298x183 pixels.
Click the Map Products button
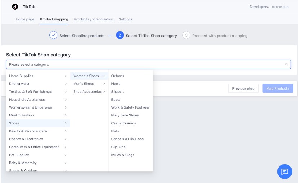(x=277, y=88)
